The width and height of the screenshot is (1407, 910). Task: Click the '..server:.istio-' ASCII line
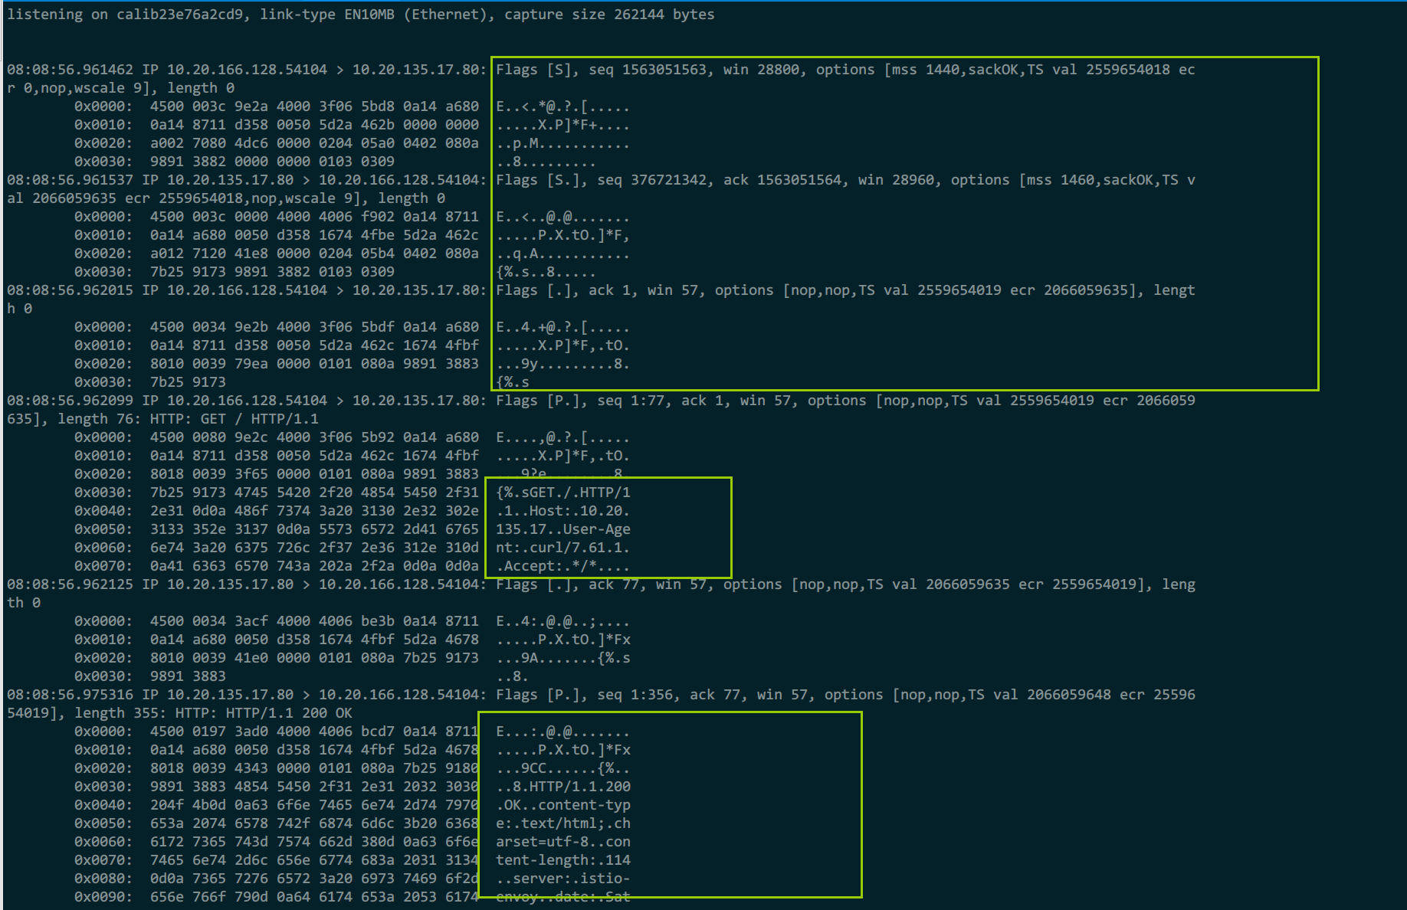(x=562, y=879)
